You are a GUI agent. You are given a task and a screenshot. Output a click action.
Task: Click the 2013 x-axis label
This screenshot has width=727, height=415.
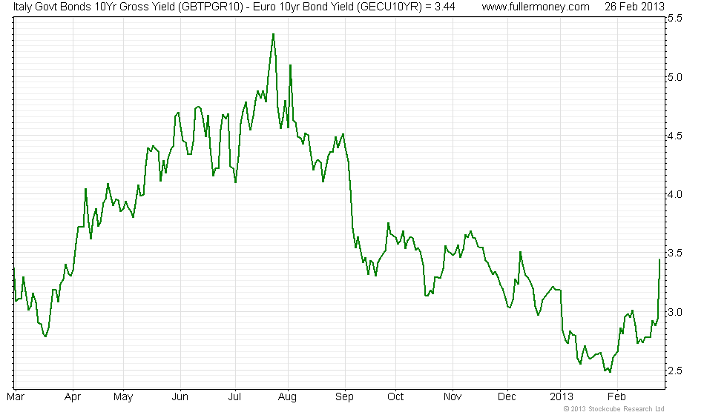tap(562, 397)
